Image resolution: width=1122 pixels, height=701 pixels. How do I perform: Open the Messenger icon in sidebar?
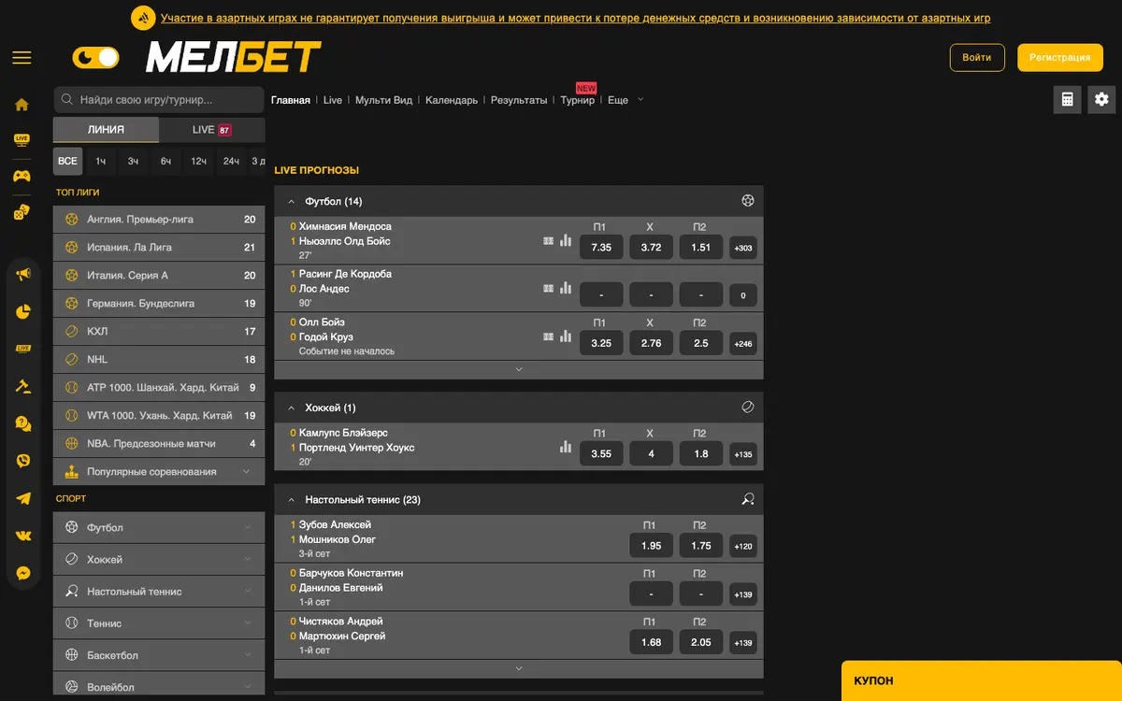(23, 573)
